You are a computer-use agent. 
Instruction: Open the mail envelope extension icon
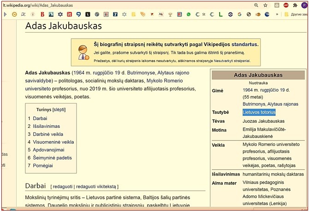(276, 5)
